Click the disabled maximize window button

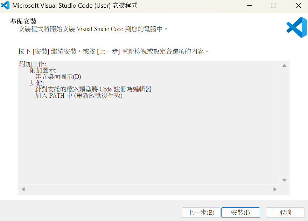pyautogui.click(x=273, y=6)
